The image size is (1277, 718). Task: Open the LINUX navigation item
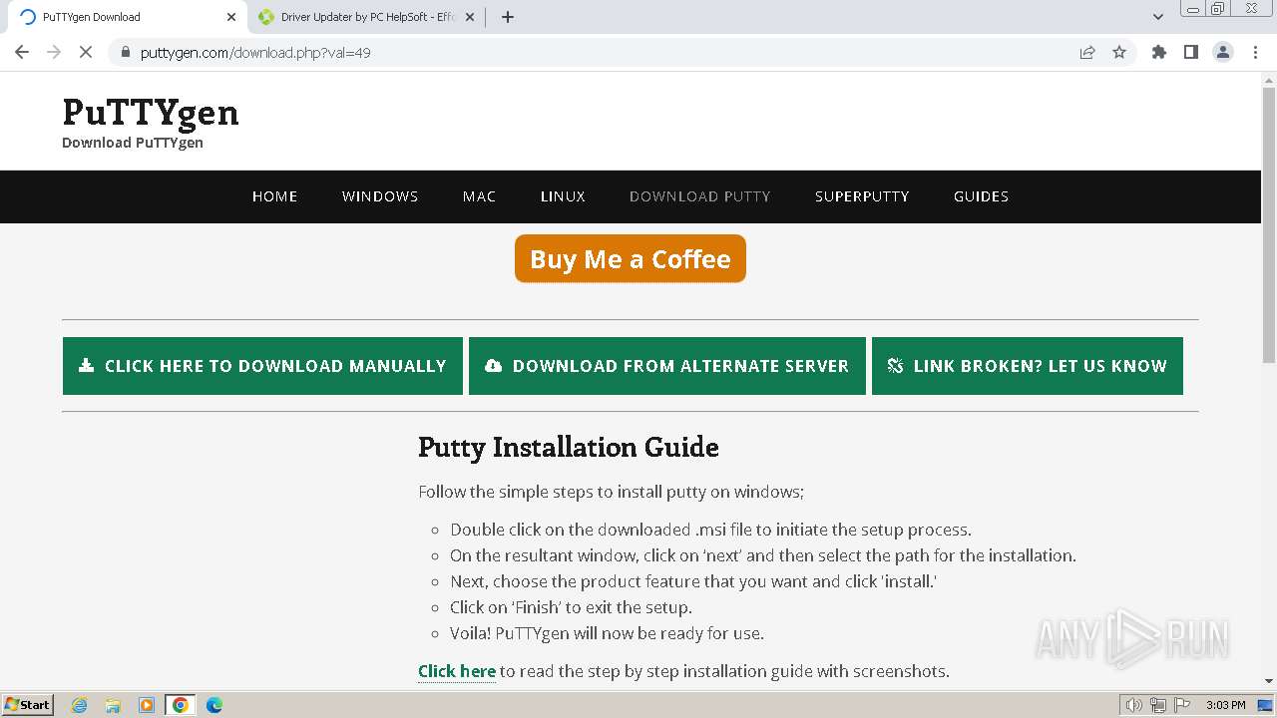coord(563,196)
